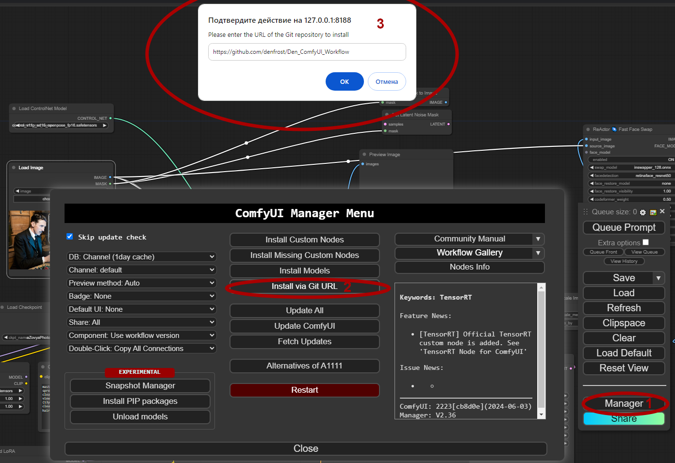This screenshot has width=675, height=463.
Task: Click the news panel scrollbar down arrow
Action: click(x=542, y=415)
